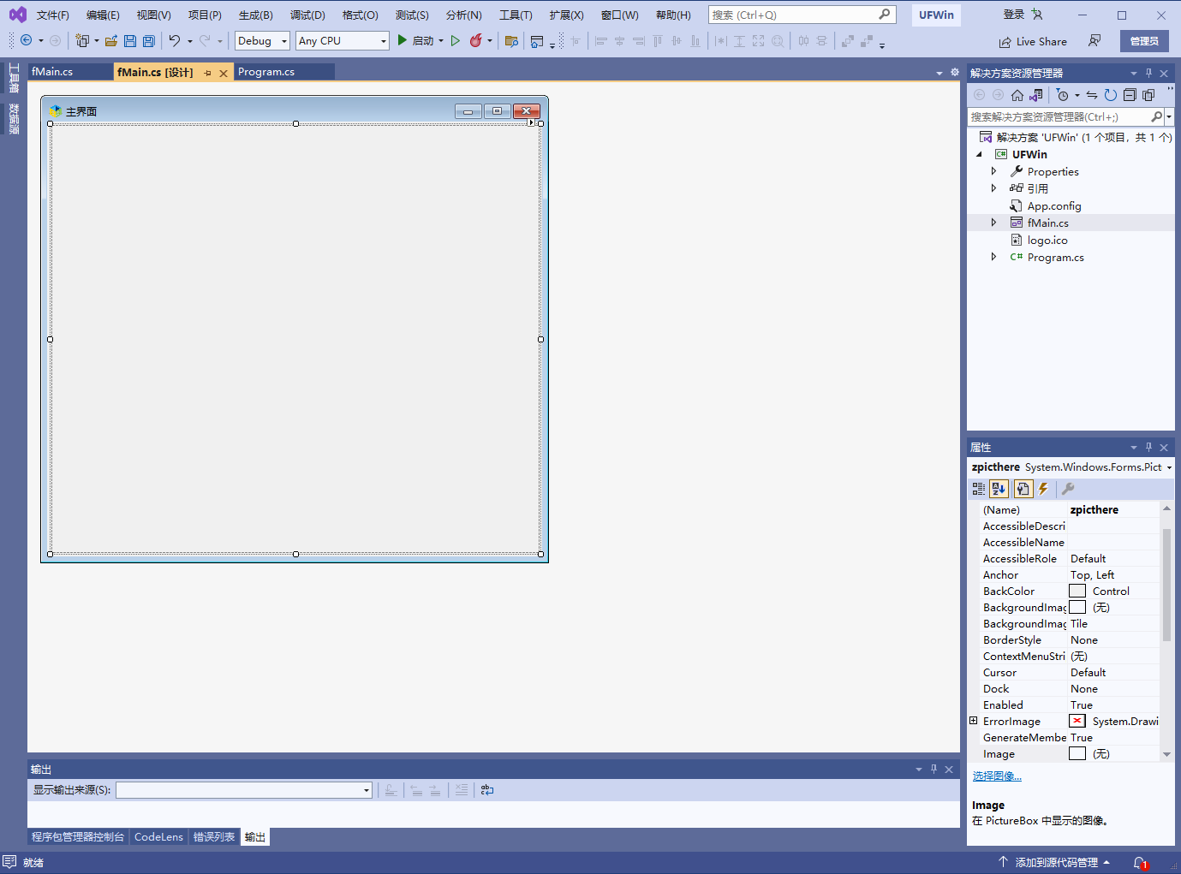Toggle Alphabetical sort in Properties panel
Screen dimensions: 1181x874
pos(999,489)
